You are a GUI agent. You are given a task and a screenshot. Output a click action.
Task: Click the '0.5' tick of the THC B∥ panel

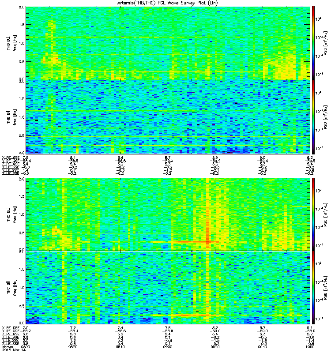[22, 306]
